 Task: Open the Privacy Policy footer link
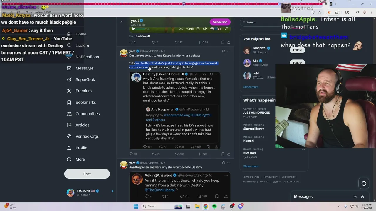click(271, 177)
